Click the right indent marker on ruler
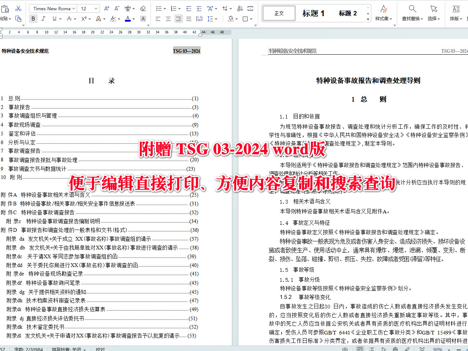The height and width of the screenshot is (351, 468). [200, 35]
